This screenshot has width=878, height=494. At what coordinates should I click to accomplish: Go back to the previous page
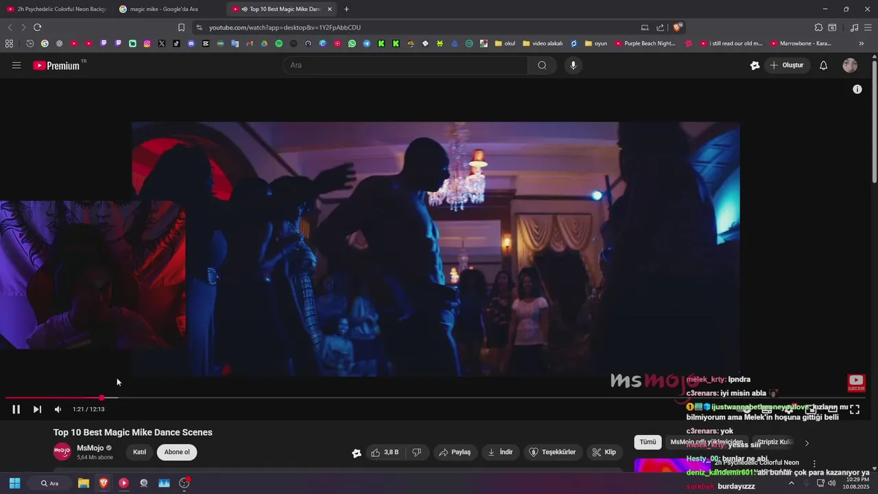click(x=10, y=27)
